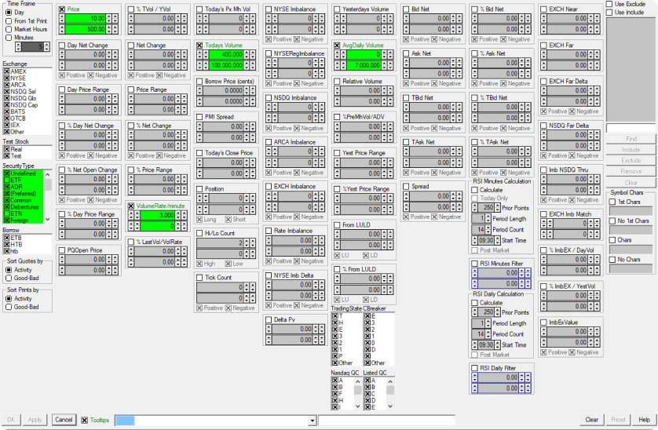658x430 pixels.
Task: Uncheck the AvgDaily Volume filter
Action: point(338,45)
